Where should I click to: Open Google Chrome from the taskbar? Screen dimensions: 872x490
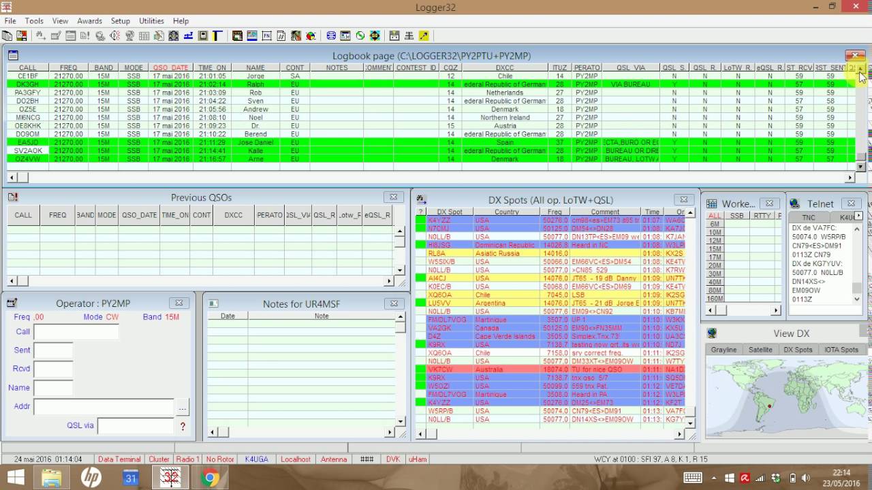[210, 478]
